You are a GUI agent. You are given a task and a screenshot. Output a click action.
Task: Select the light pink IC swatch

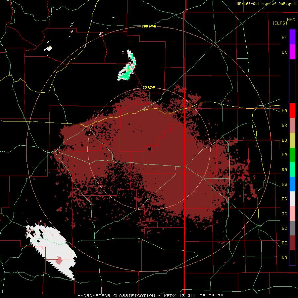292,214
